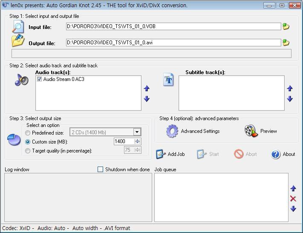Click the magnifier document icon beside Input file
303x233 pixels.
tap(18, 27)
